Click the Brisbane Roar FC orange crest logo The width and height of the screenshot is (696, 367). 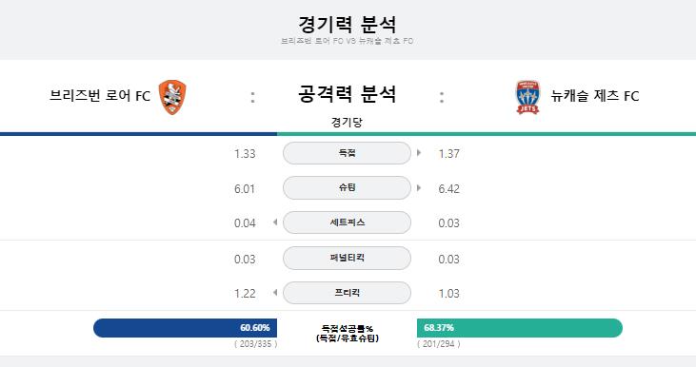click(x=172, y=97)
